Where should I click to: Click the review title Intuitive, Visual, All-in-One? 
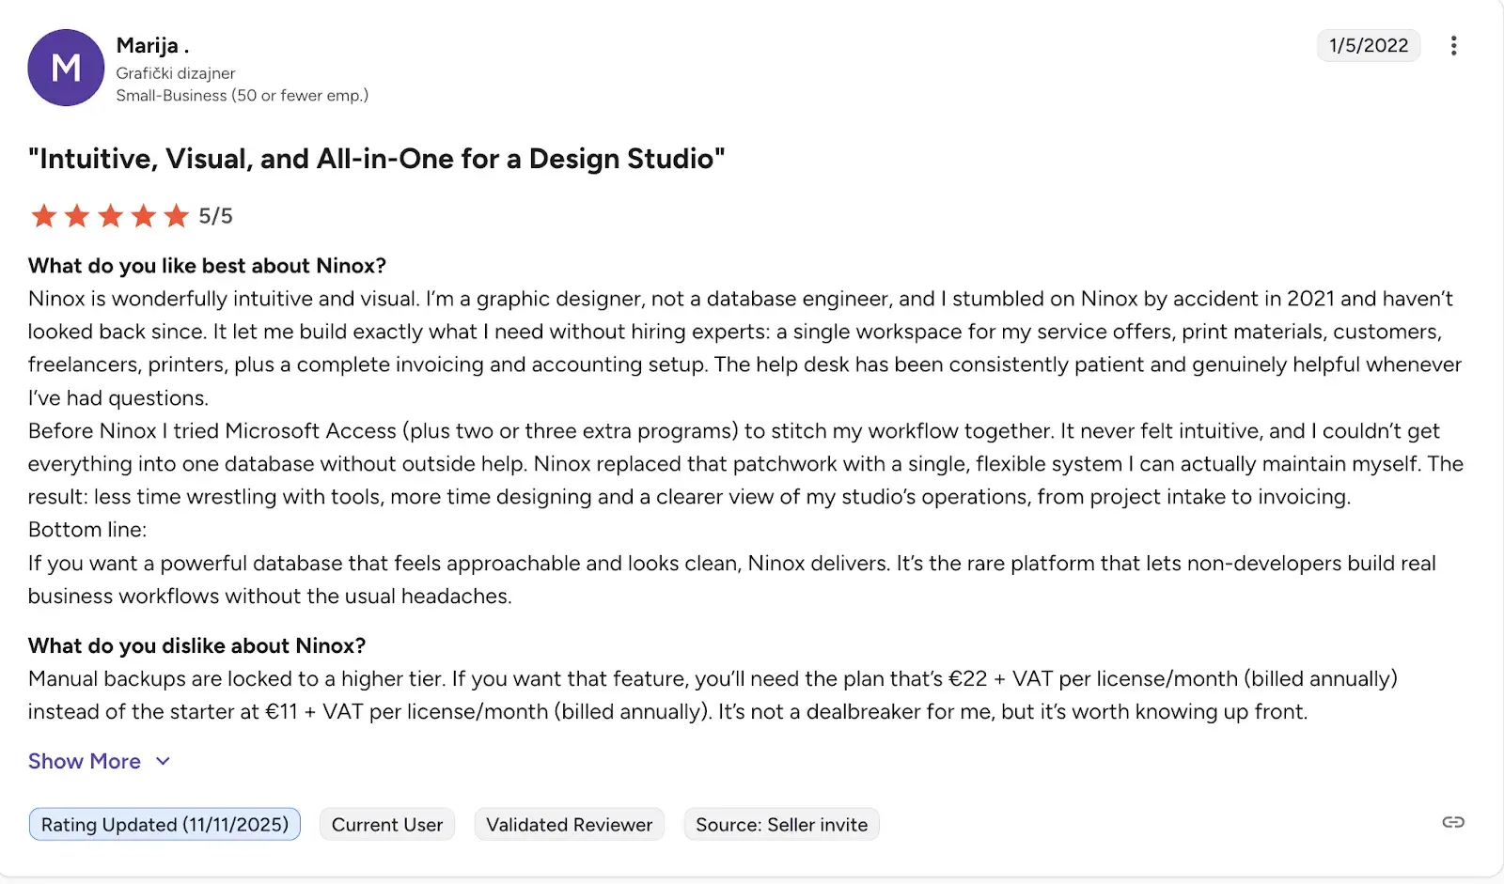[x=376, y=159]
